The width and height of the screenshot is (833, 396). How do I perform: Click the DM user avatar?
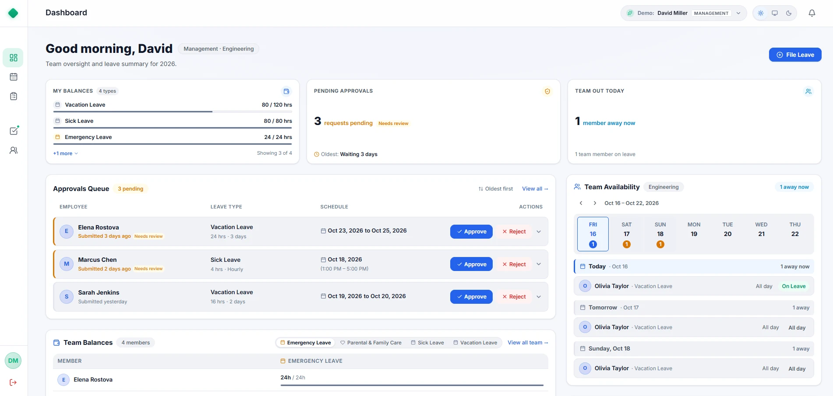point(13,361)
